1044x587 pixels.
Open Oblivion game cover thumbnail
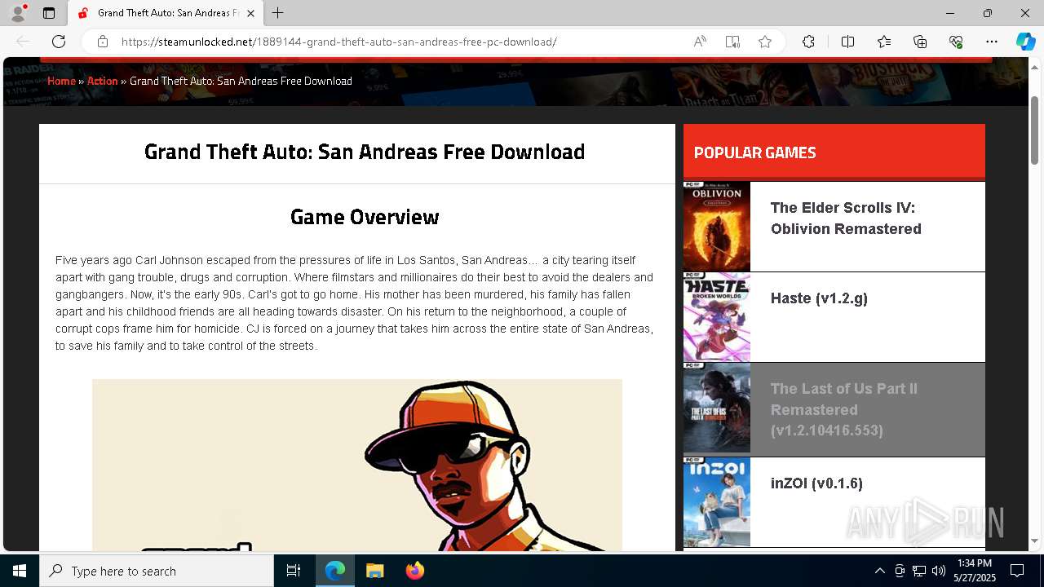tap(717, 227)
